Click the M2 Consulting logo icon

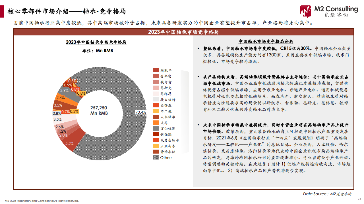(x=306, y=11)
